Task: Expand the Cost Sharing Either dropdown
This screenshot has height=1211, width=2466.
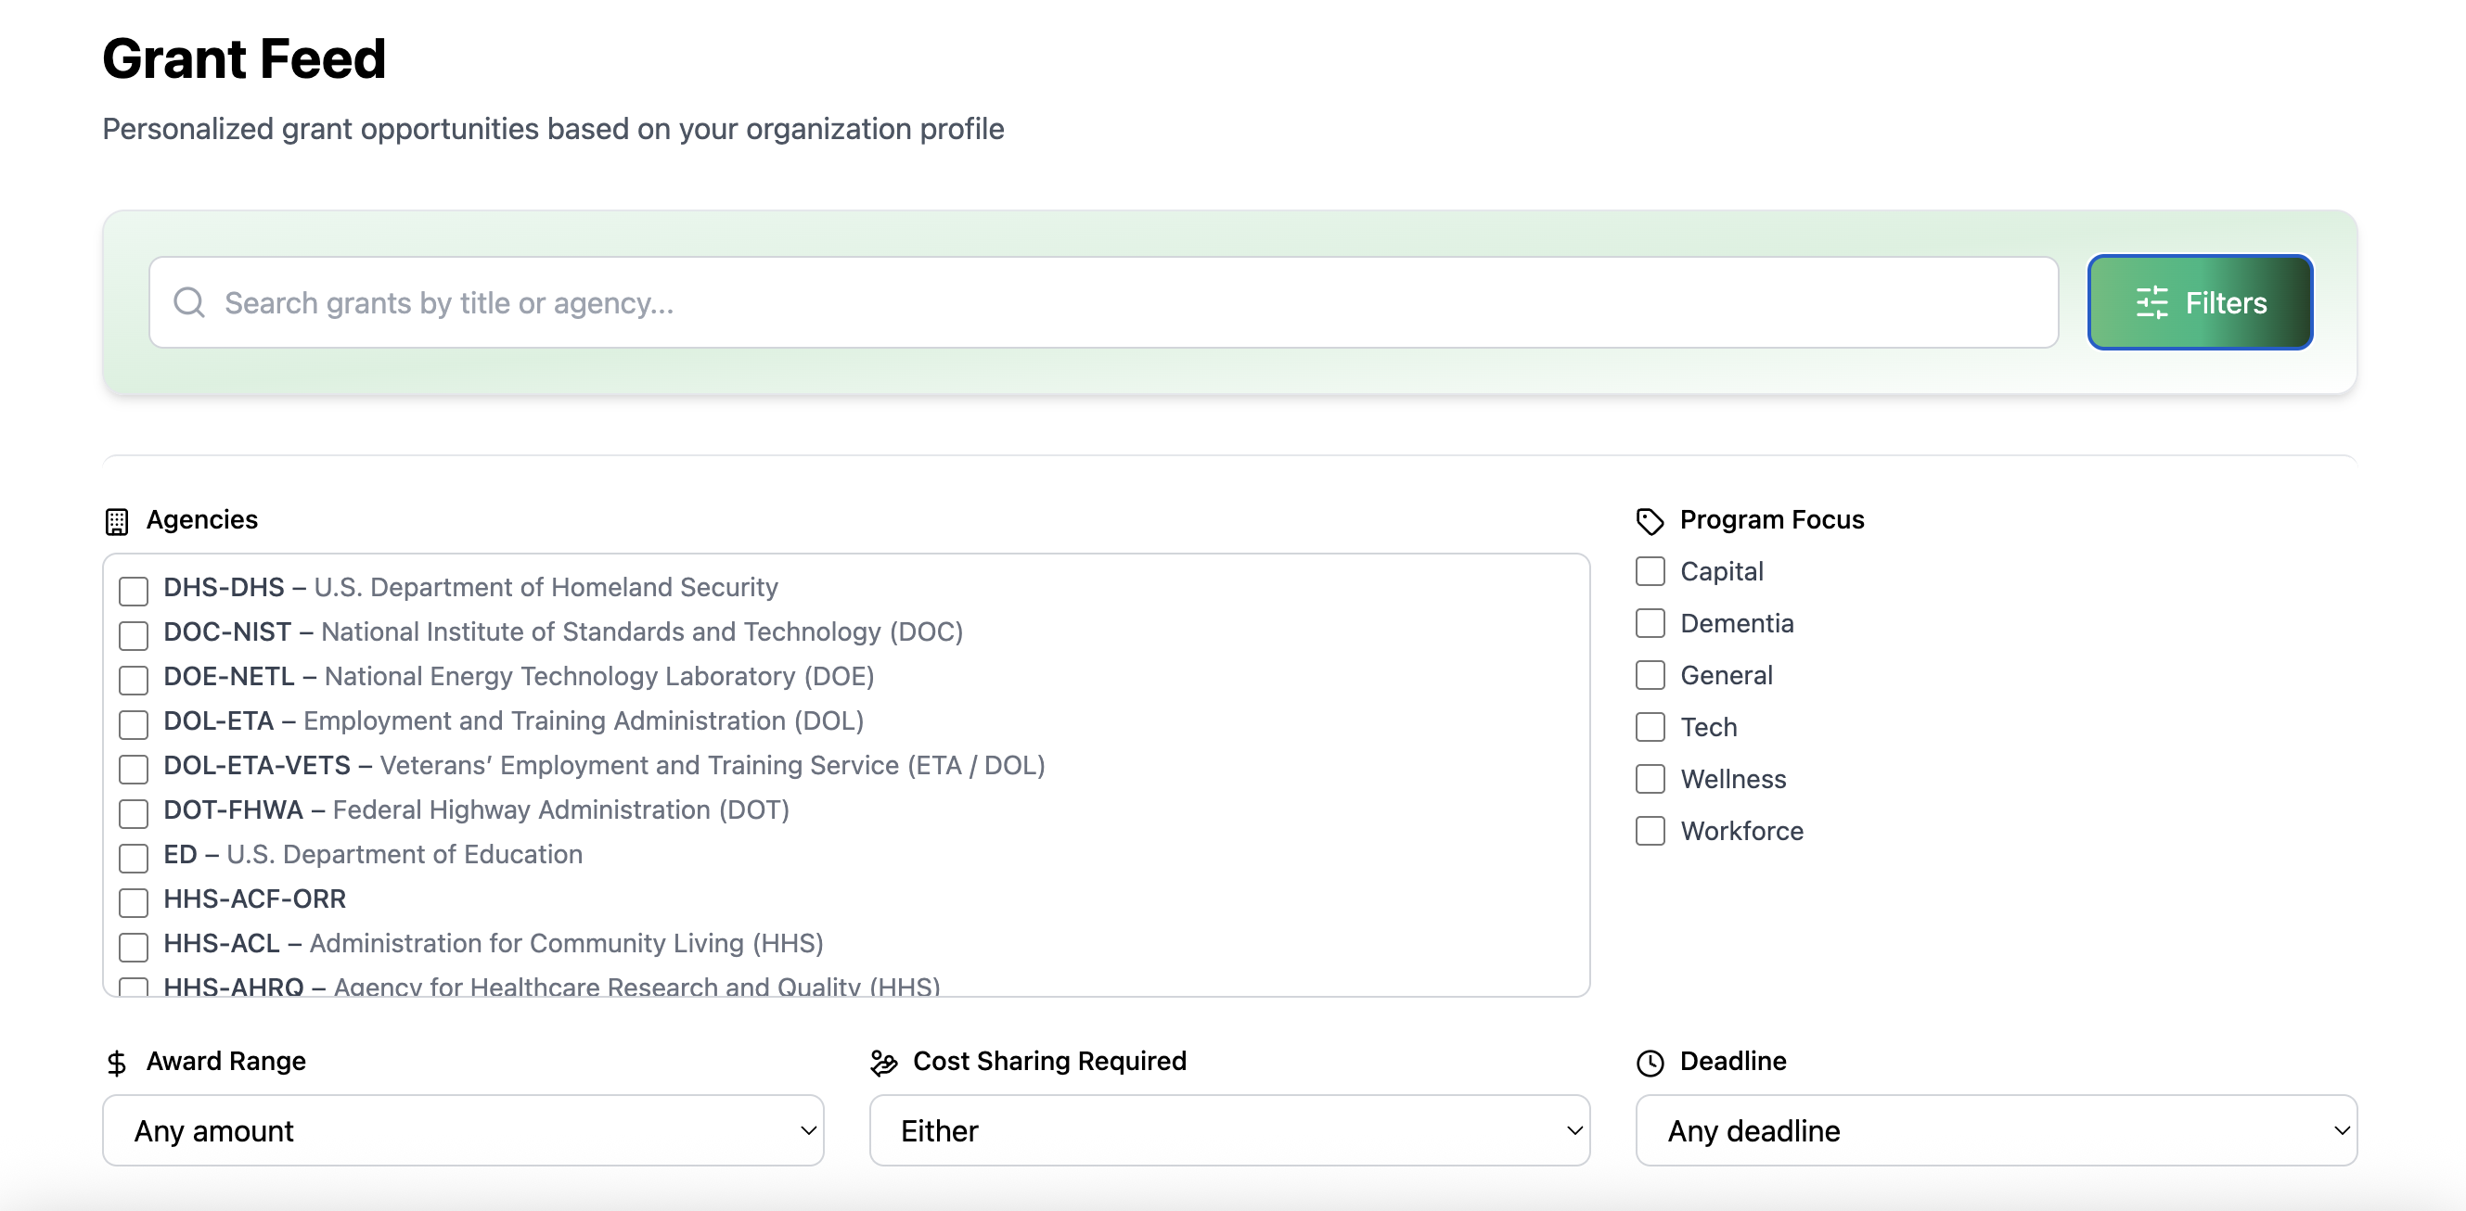Action: pyautogui.click(x=1229, y=1130)
